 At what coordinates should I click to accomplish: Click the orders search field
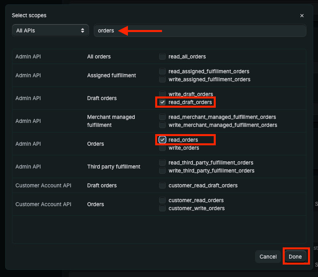tap(200, 30)
